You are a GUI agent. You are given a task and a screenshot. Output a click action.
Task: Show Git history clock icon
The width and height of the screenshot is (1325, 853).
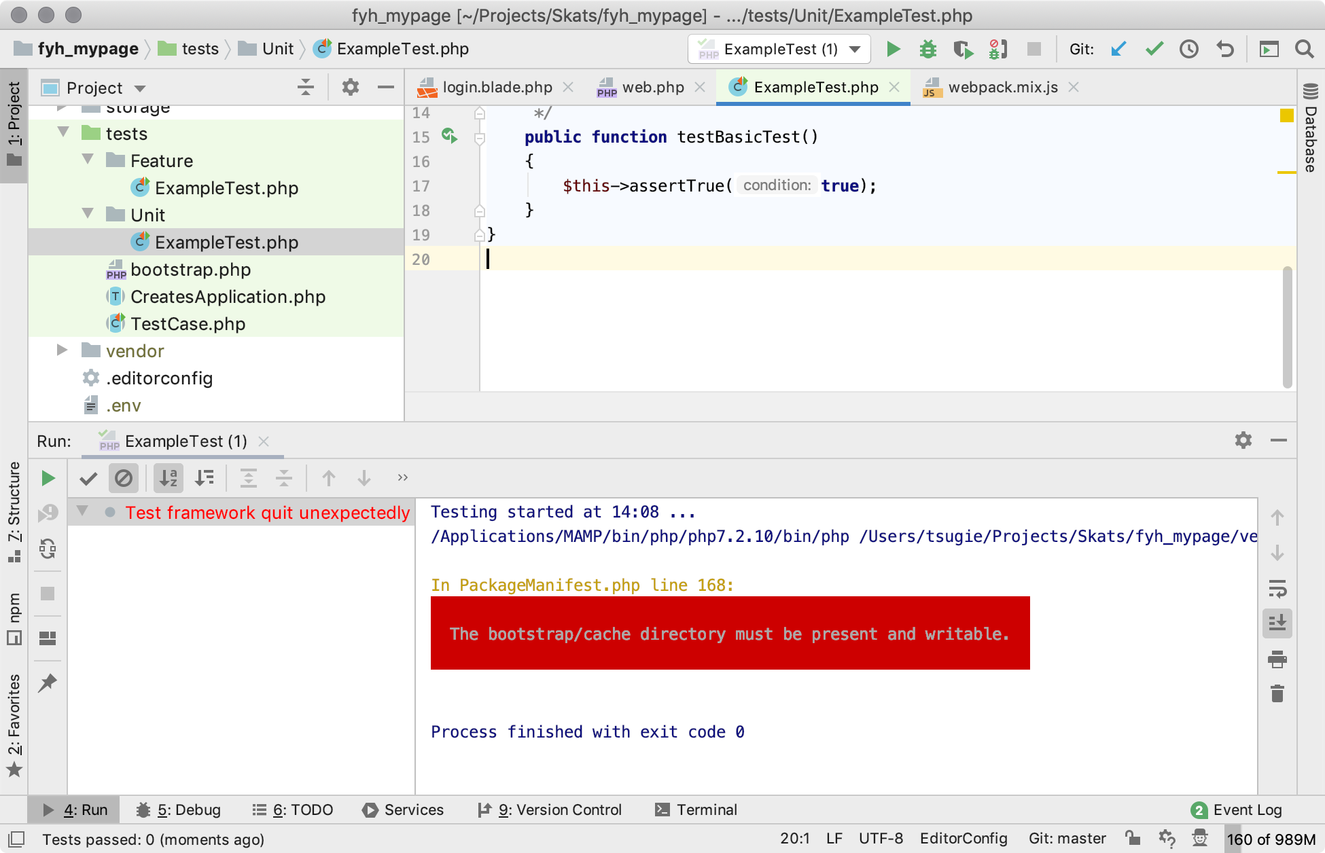pyautogui.click(x=1189, y=49)
